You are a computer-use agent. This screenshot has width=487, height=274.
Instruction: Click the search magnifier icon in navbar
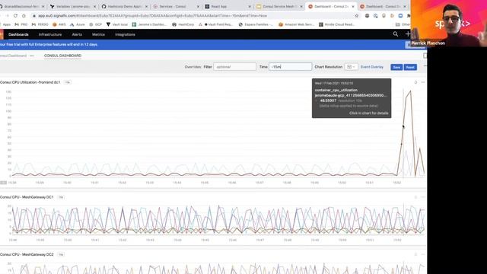[x=396, y=34]
